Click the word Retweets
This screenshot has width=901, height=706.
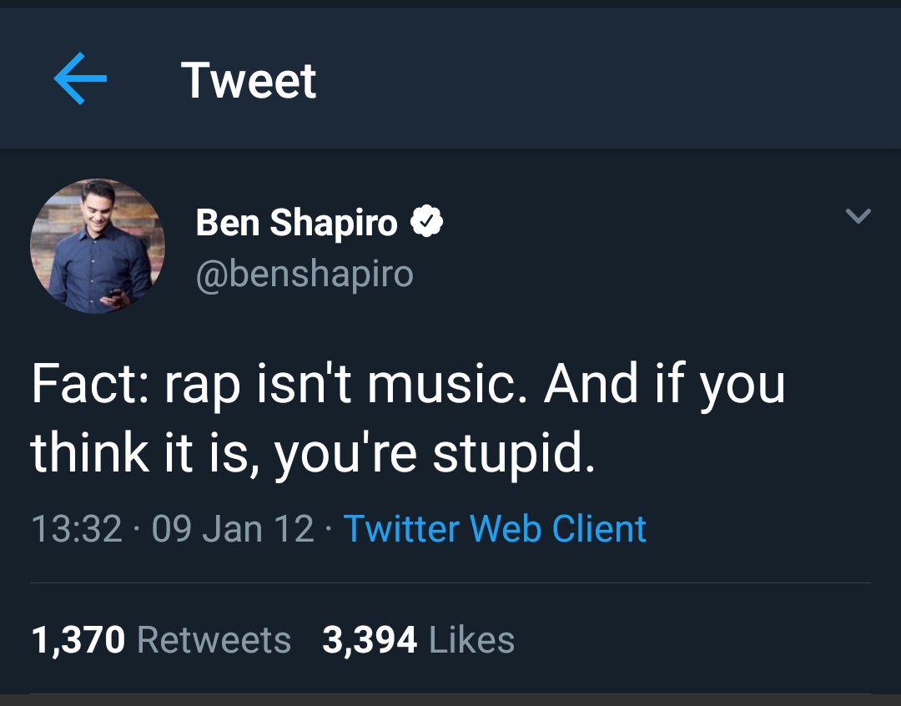tap(214, 640)
